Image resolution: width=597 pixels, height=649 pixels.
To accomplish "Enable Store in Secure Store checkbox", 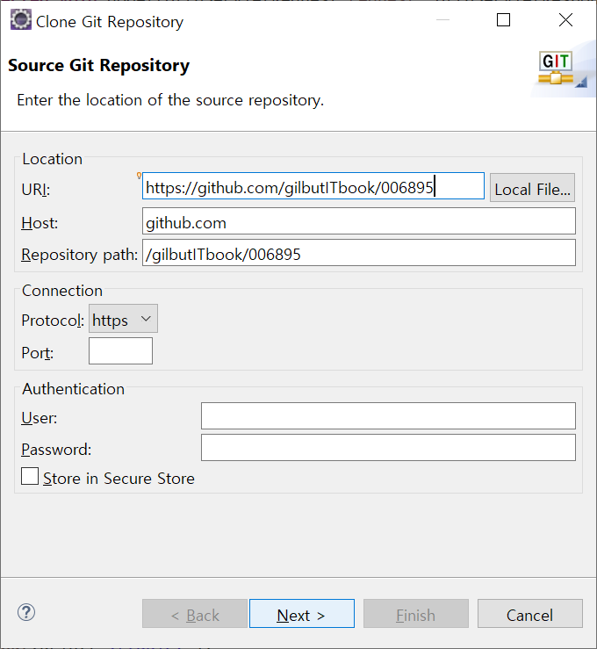I will tap(30, 476).
